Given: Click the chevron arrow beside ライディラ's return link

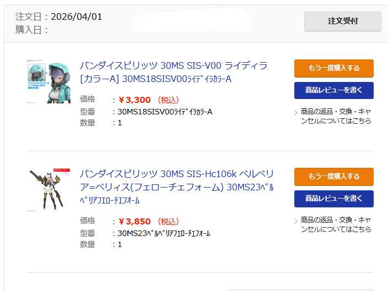Looking at the screenshot, I should 297,112.
